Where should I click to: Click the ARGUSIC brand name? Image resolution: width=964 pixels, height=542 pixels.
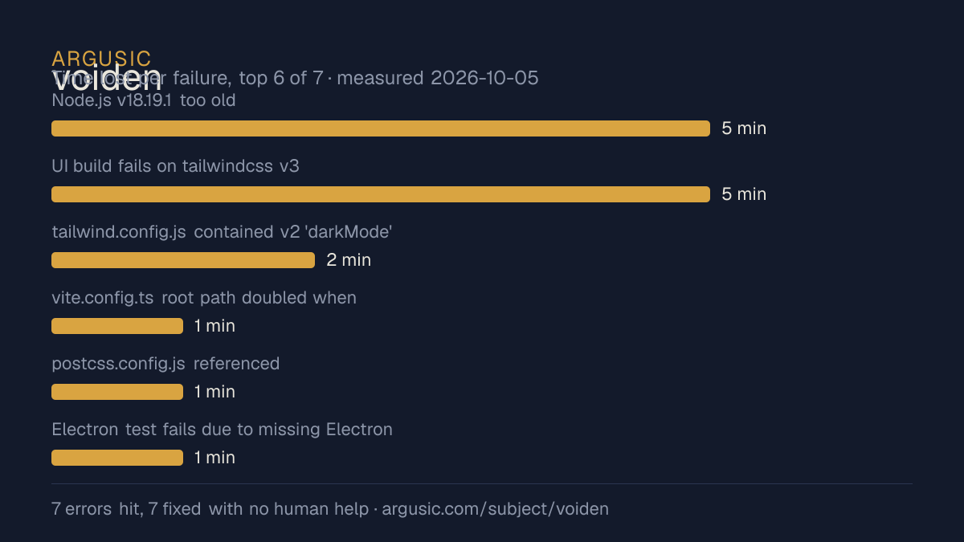[x=101, y=59]
